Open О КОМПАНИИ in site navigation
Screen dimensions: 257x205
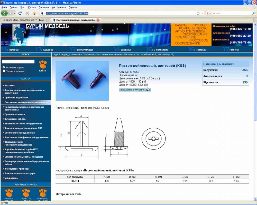(x=161, y=50)
